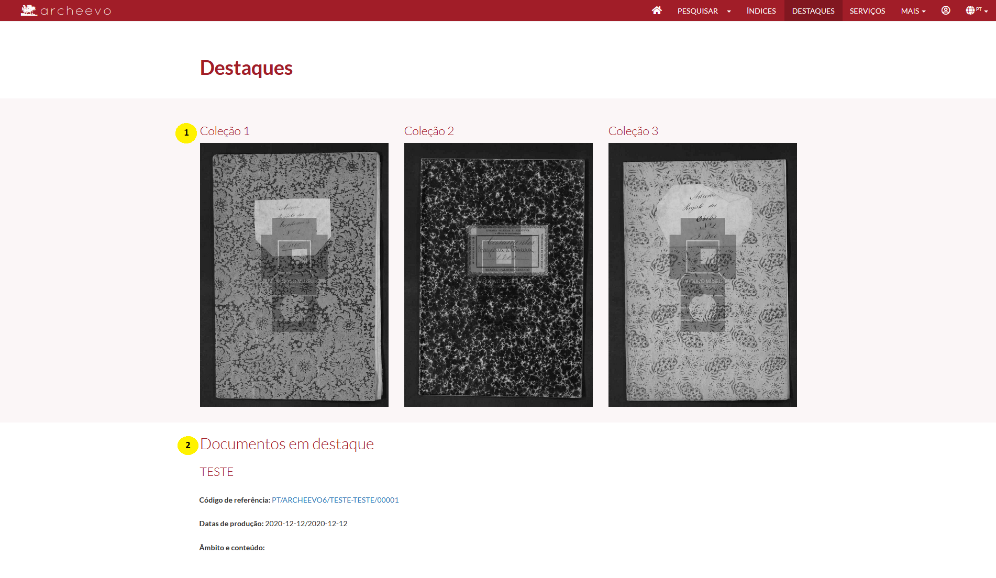Open the PT language globe selector
Image resolution: width=996 pixels, height=578 pixels.
[976, 10]
